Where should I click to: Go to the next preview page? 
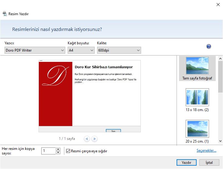coord(95,139)
